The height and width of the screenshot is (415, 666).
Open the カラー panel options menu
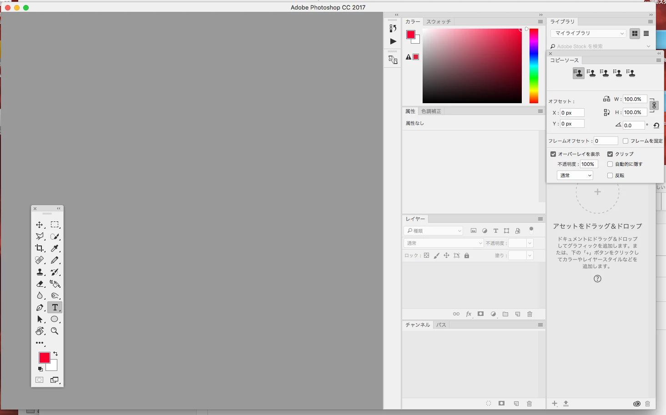tap(540, 22)
